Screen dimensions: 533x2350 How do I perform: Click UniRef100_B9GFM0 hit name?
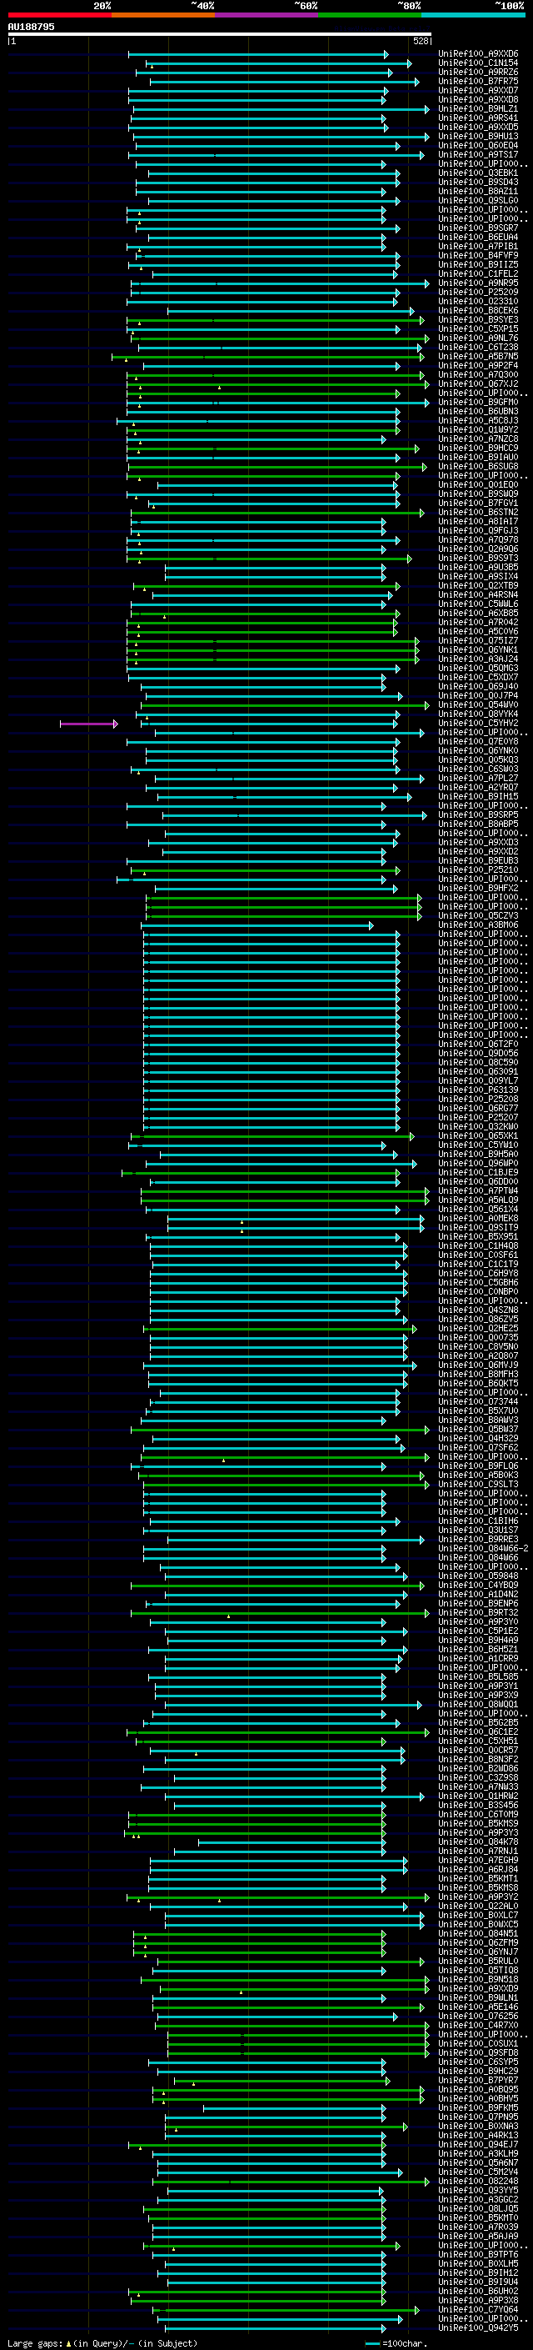click(478, 403)
